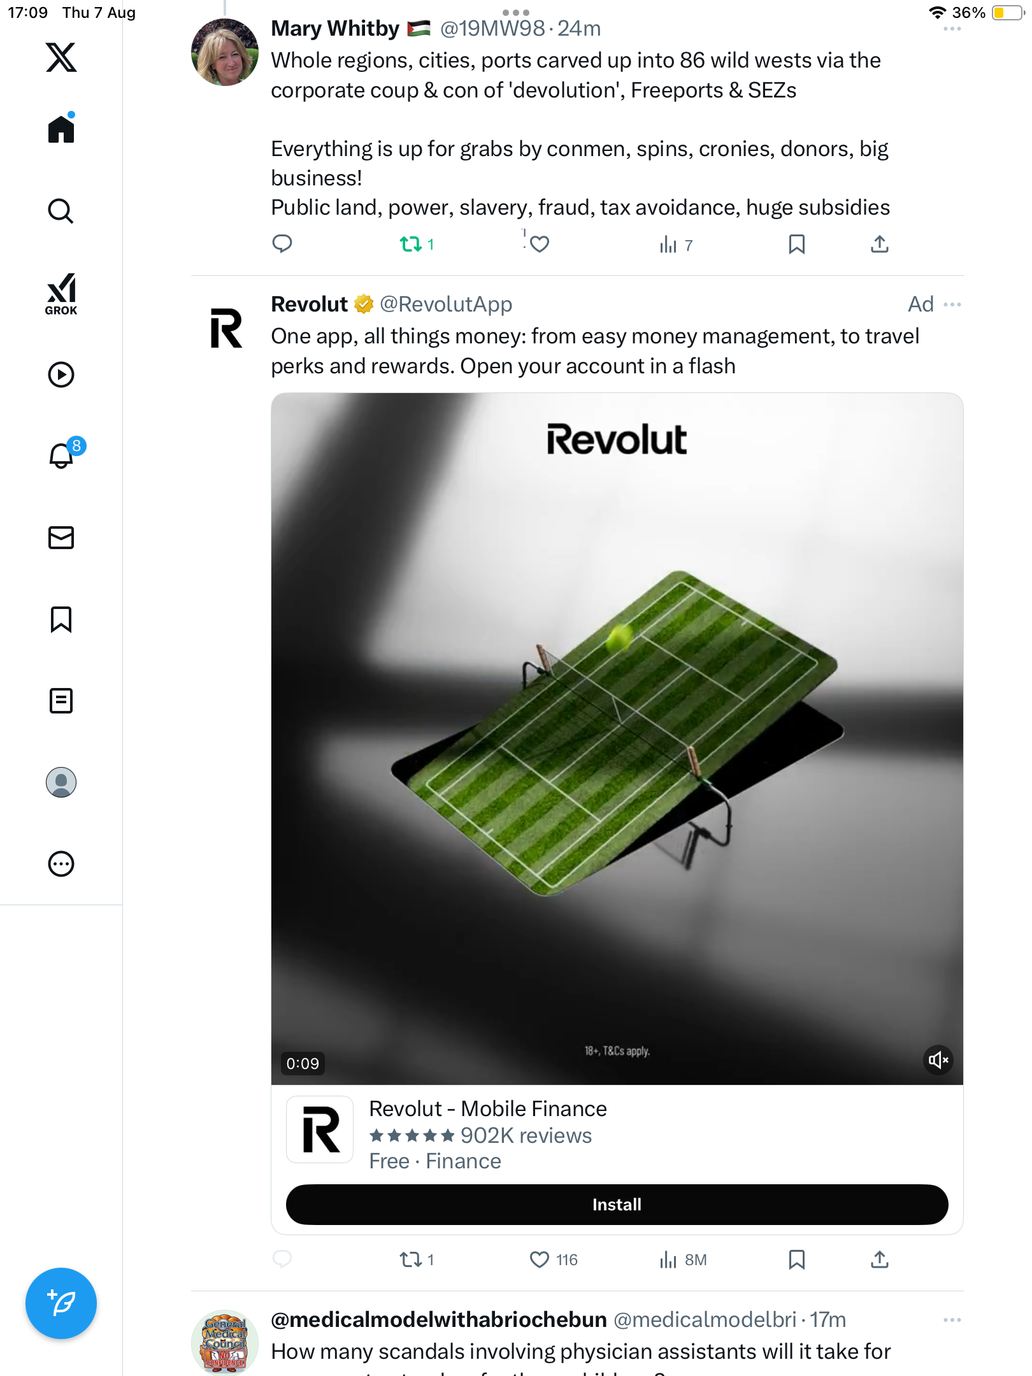
Task: Open more options on Revolut ad
Action: pyautogui.click(x=952, y=305)
